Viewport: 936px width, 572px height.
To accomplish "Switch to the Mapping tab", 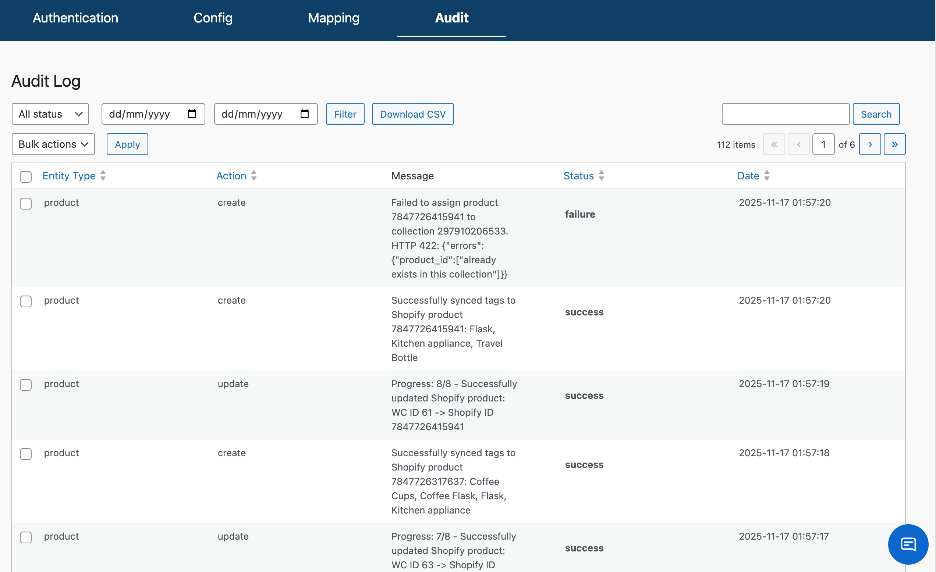I will (334, 18).
